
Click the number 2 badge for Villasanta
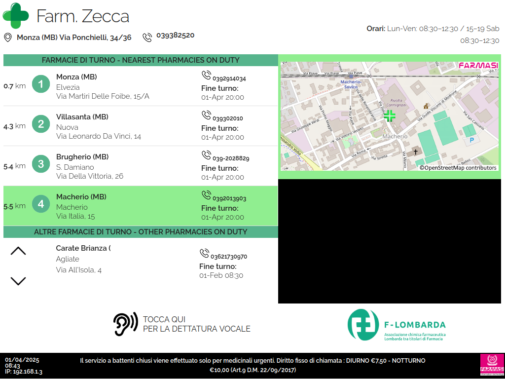[x=41, y=124]
